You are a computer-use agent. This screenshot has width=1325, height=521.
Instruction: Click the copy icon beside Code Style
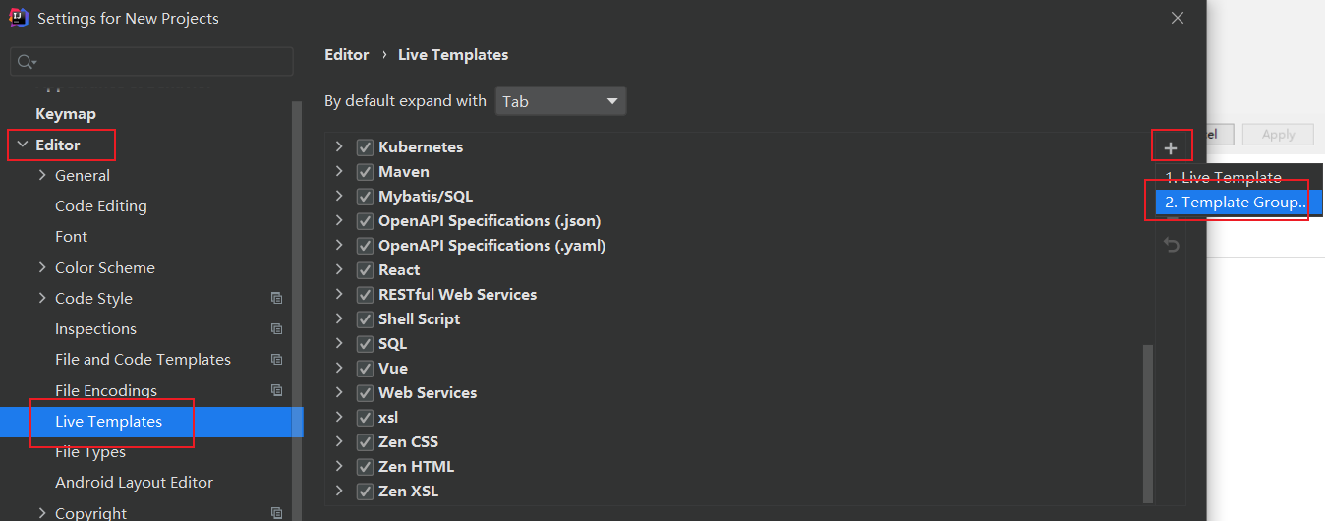[276, 299]
